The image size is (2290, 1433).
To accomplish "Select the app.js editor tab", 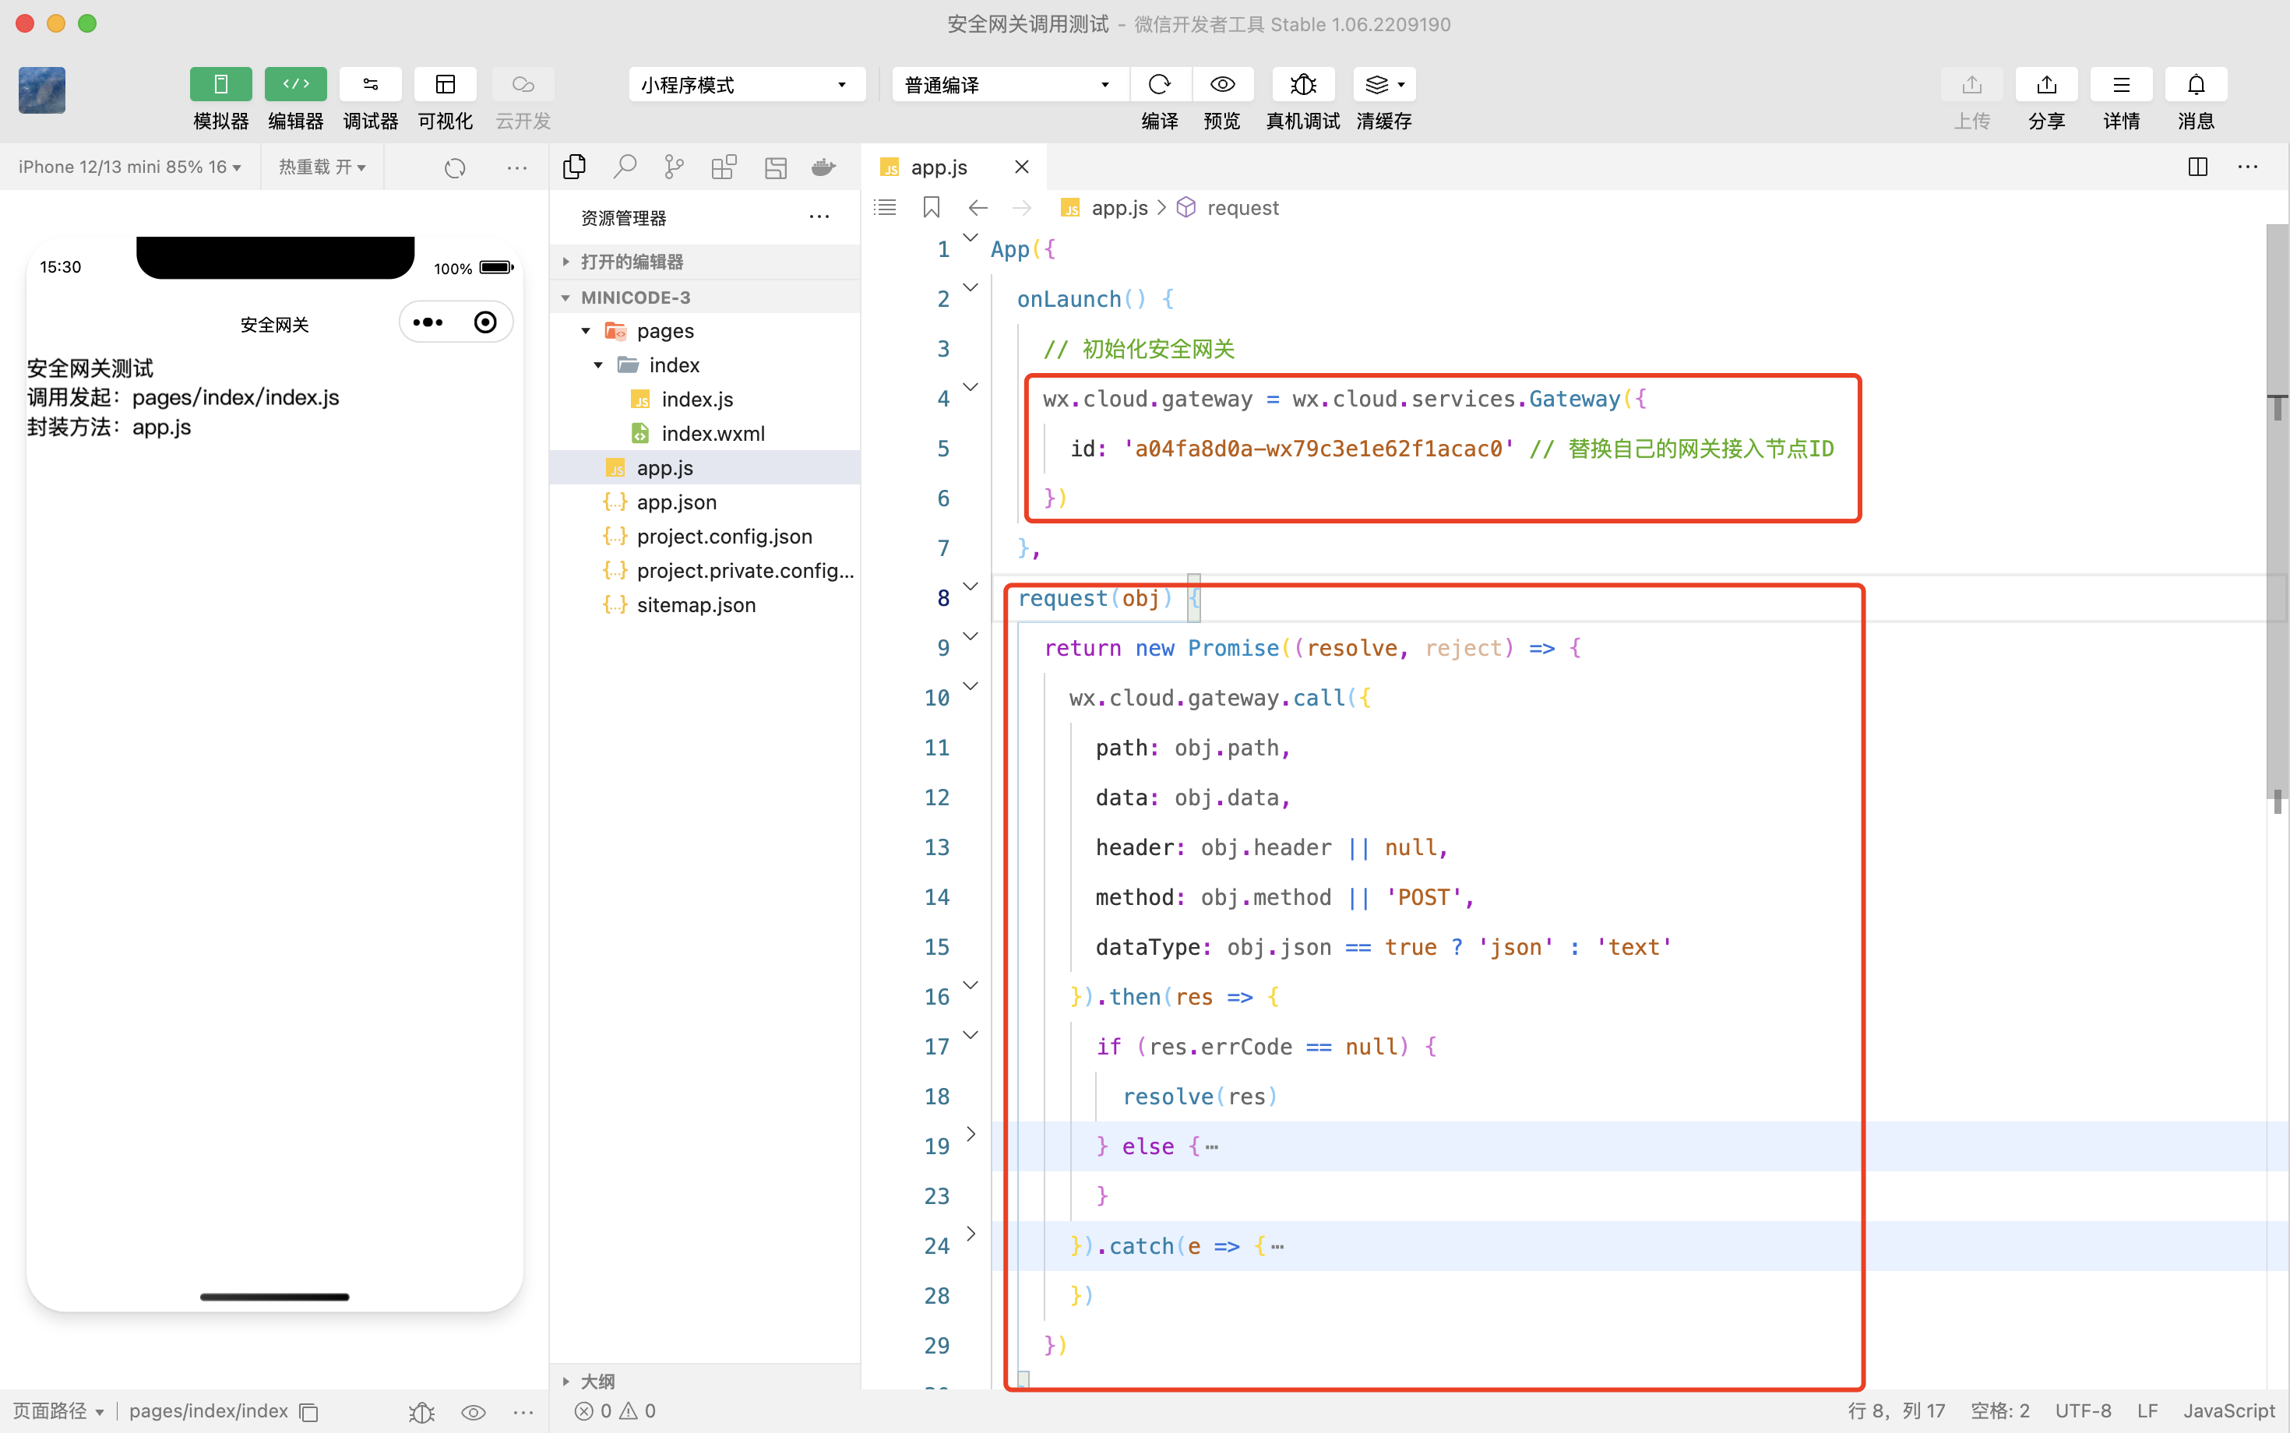I will (939, 167).
